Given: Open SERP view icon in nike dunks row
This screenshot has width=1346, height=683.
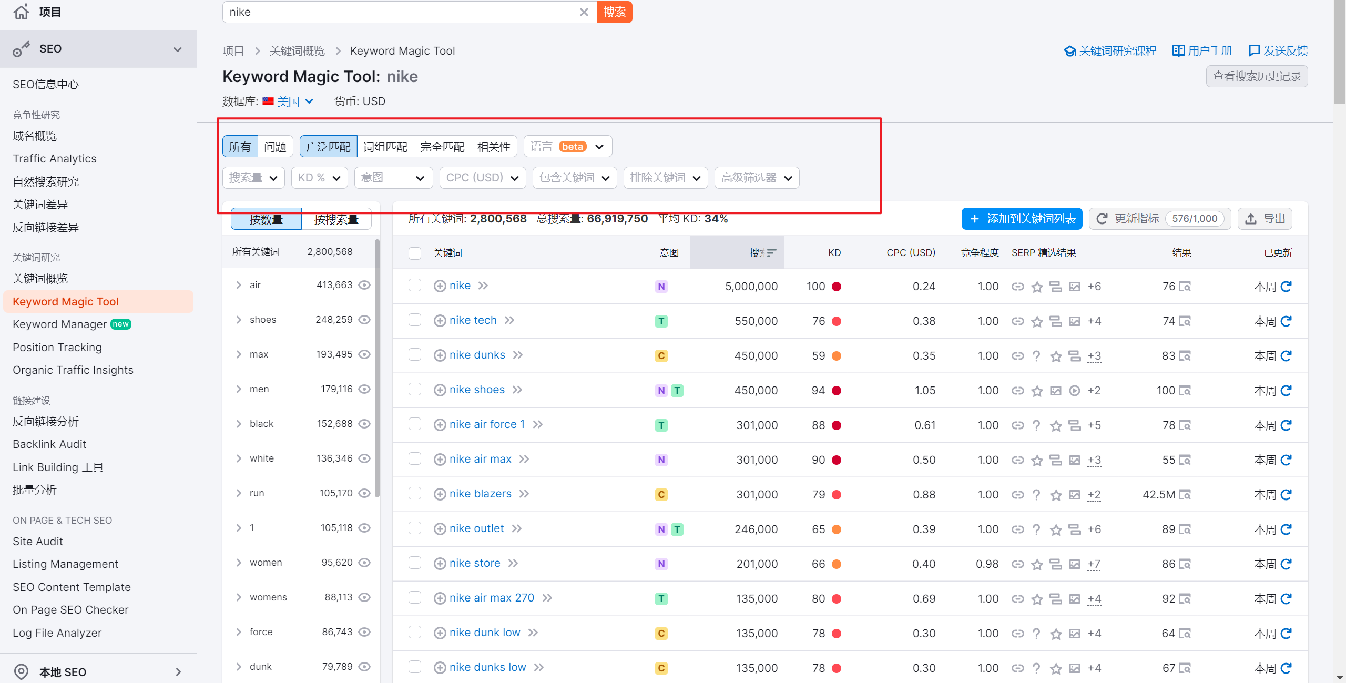Looking at the screenshot, I should (1185, 356).
